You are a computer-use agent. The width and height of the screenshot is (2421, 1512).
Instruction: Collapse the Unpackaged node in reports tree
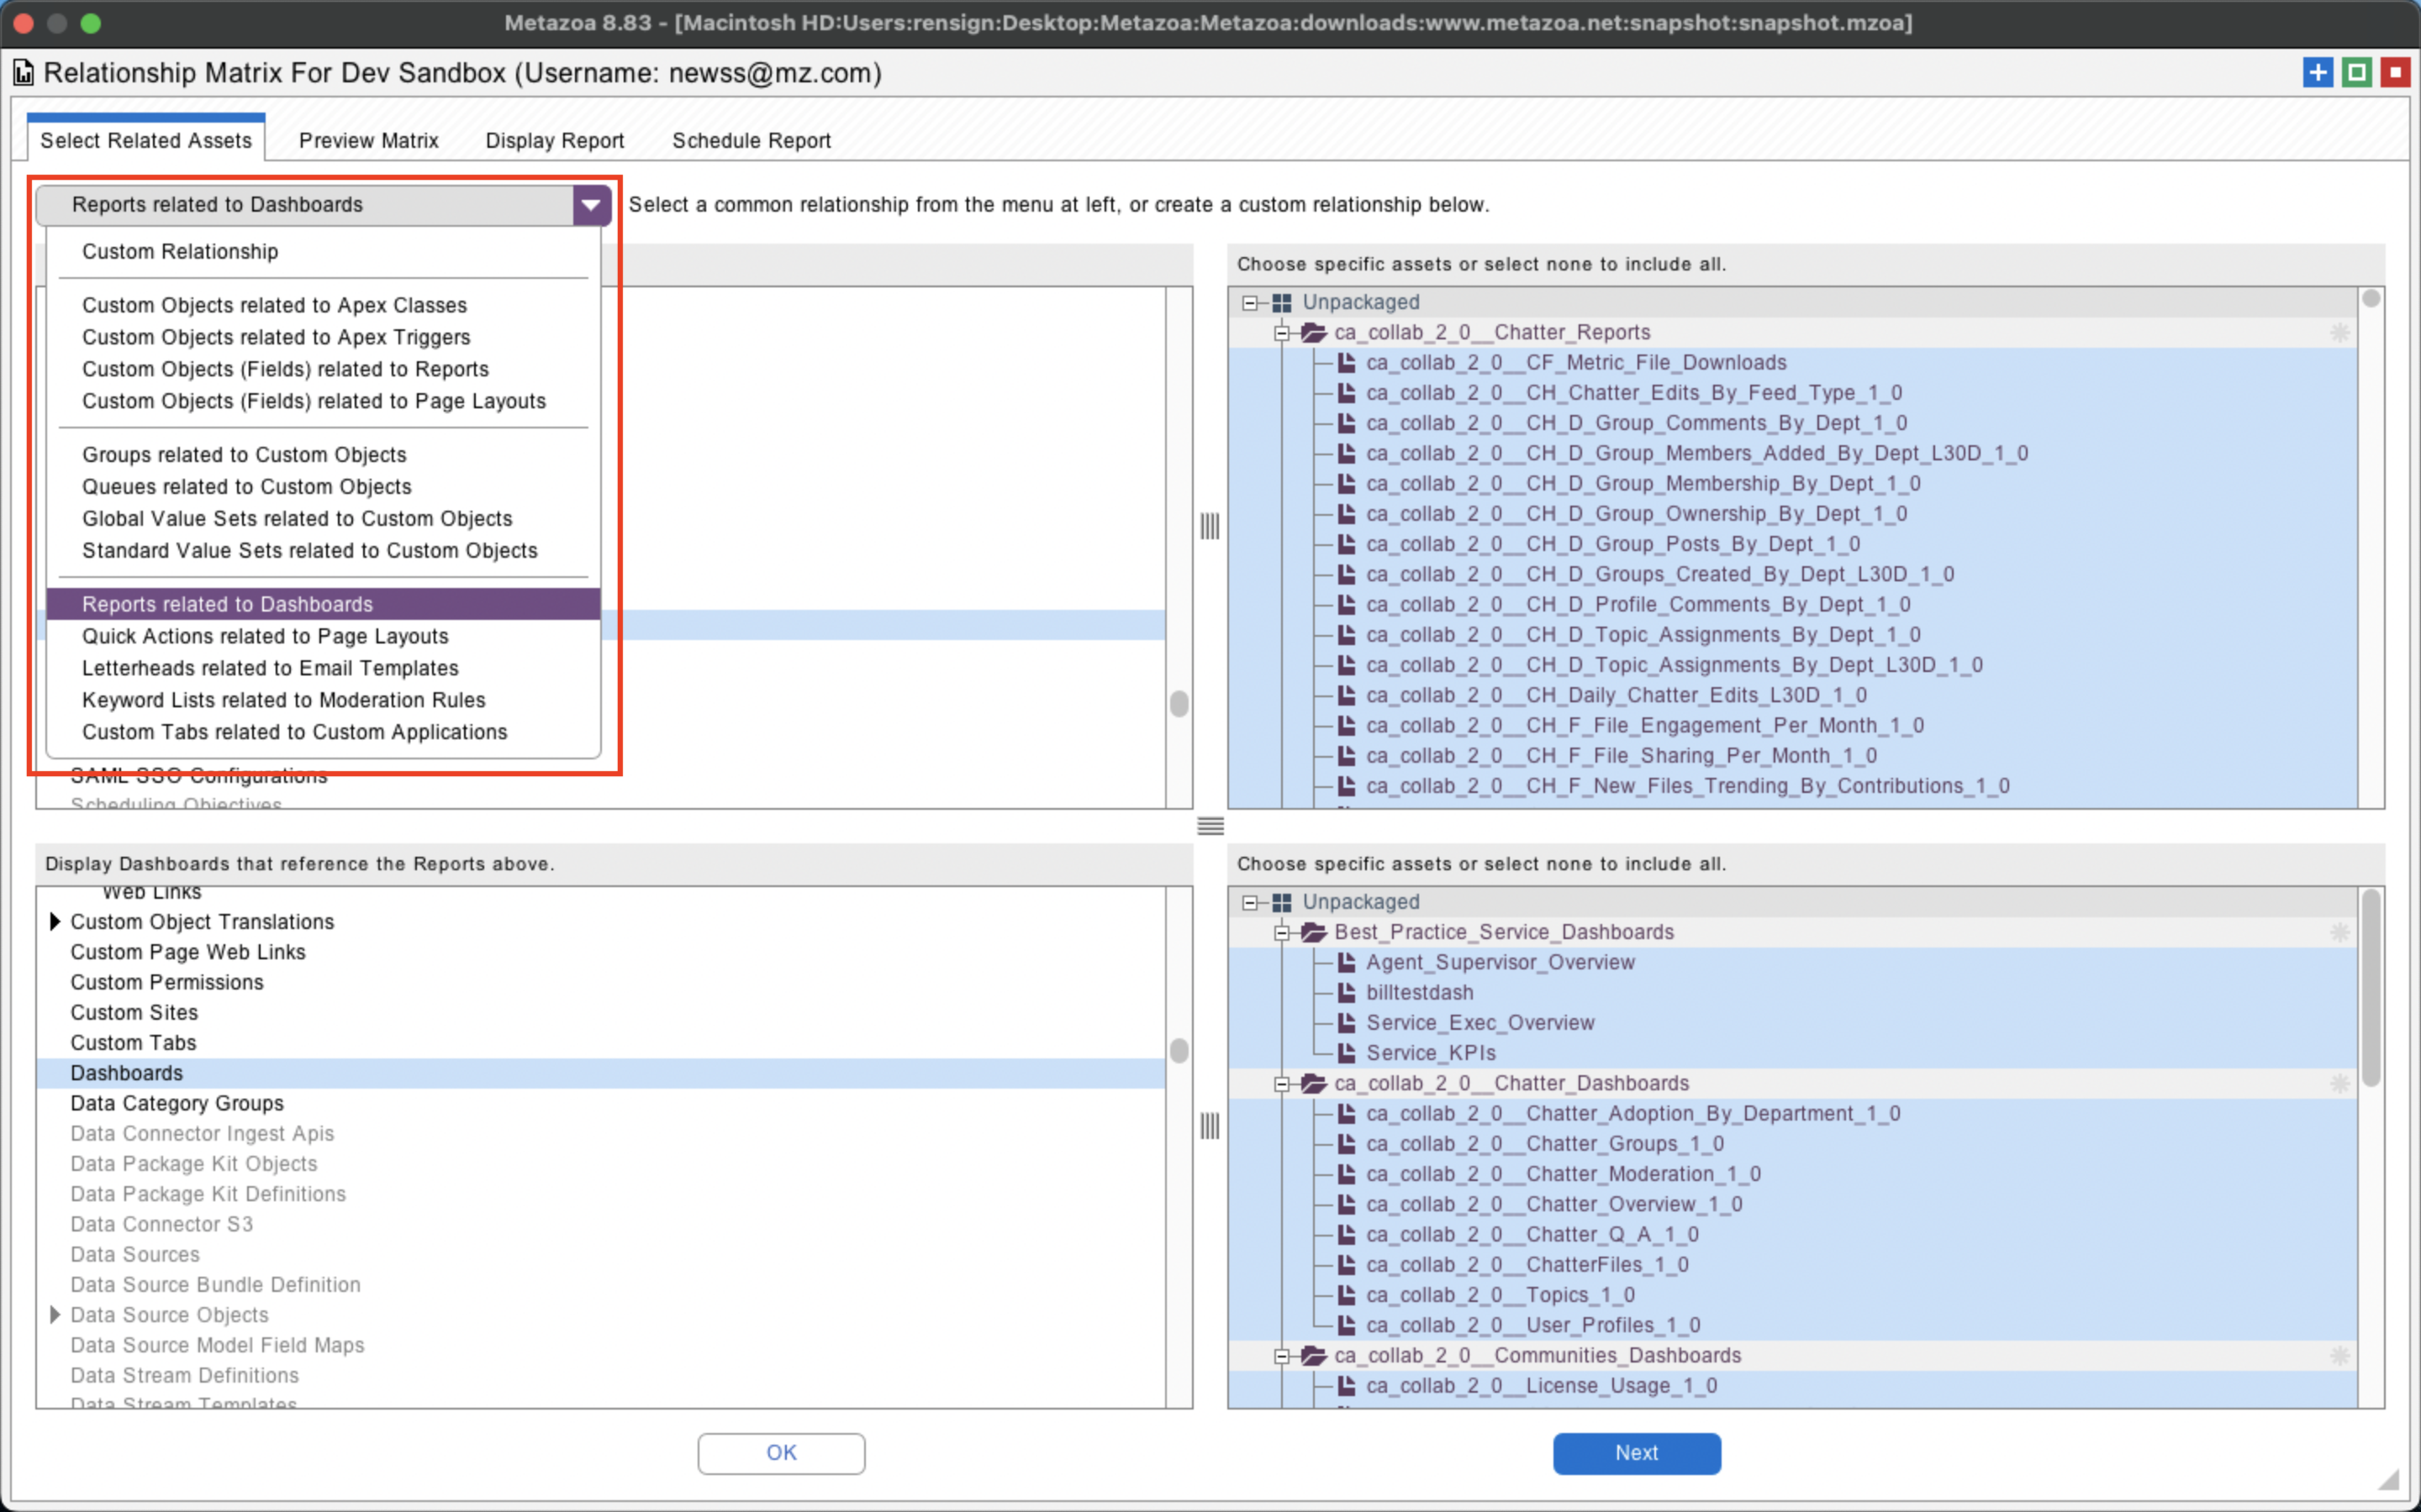[1249, 303]
